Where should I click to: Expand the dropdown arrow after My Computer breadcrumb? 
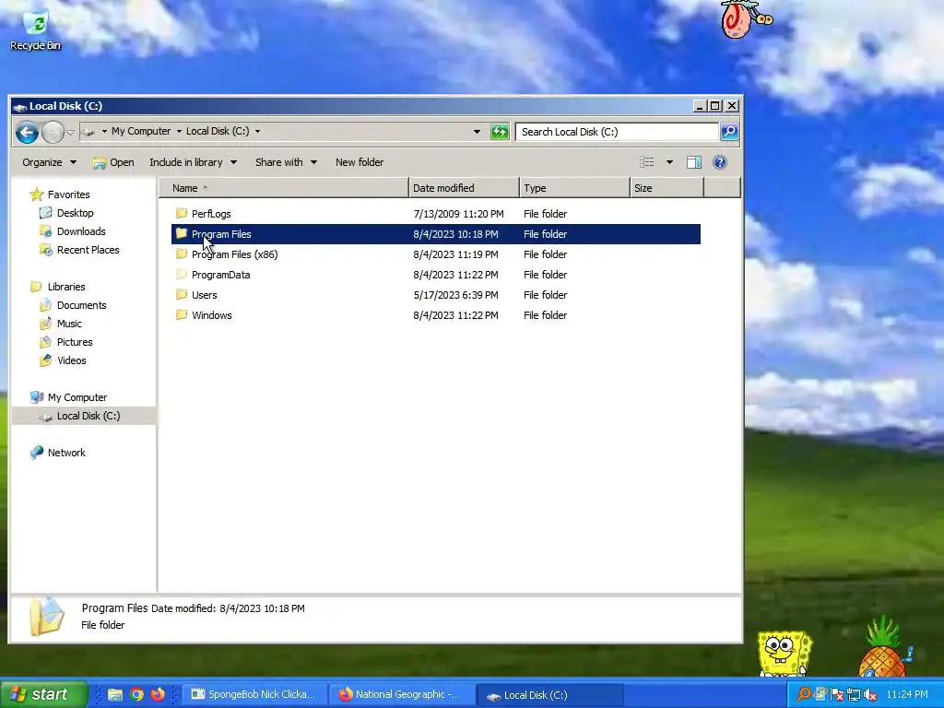click(179, 131)
